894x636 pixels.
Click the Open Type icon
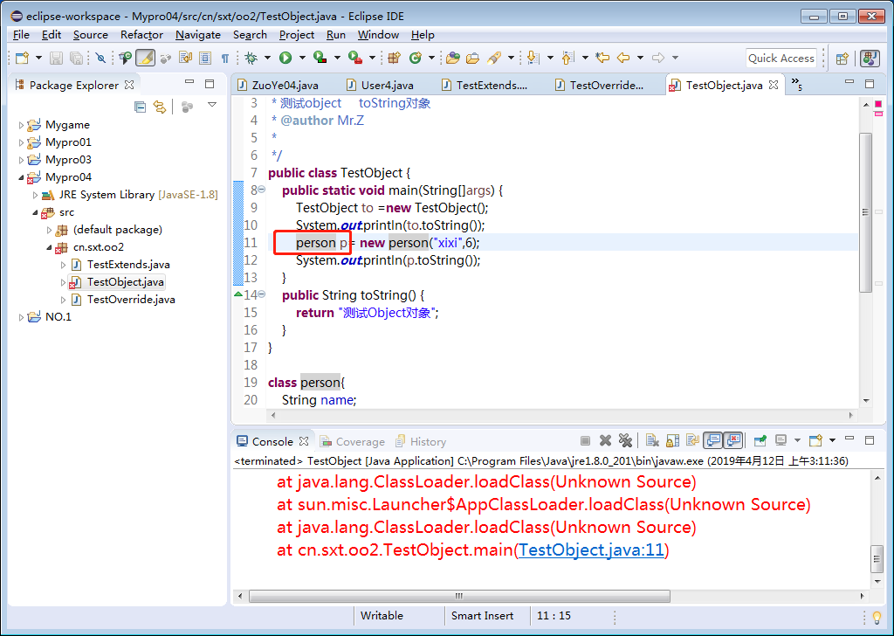coord(453,58)
